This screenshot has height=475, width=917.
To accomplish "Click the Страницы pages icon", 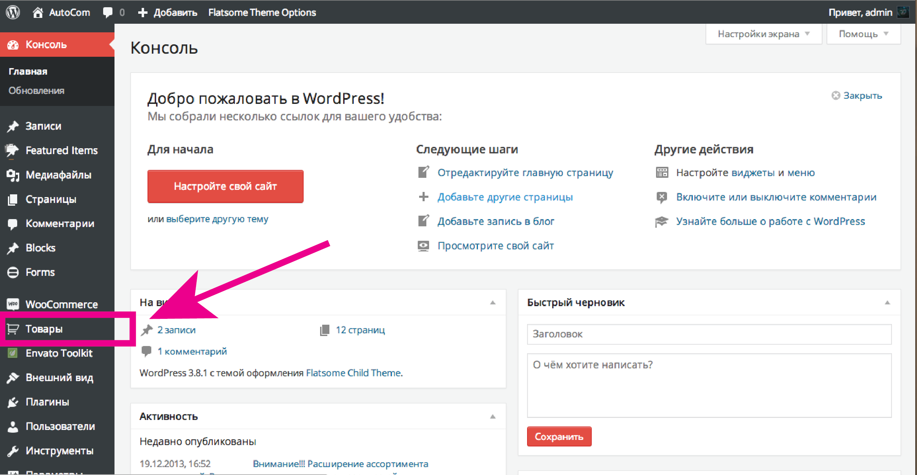I will (x=13, y=199).
